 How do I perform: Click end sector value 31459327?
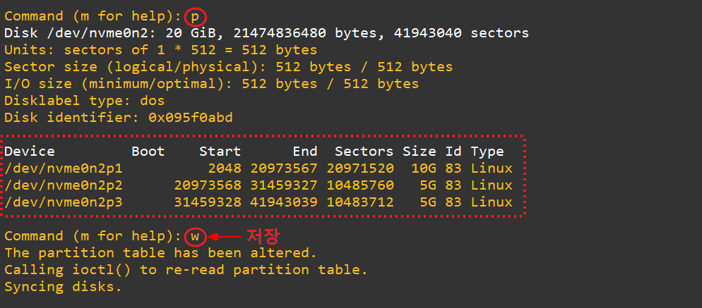[x=284, y=185]
